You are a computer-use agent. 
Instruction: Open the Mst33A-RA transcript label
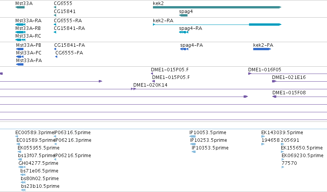(28, 21)
